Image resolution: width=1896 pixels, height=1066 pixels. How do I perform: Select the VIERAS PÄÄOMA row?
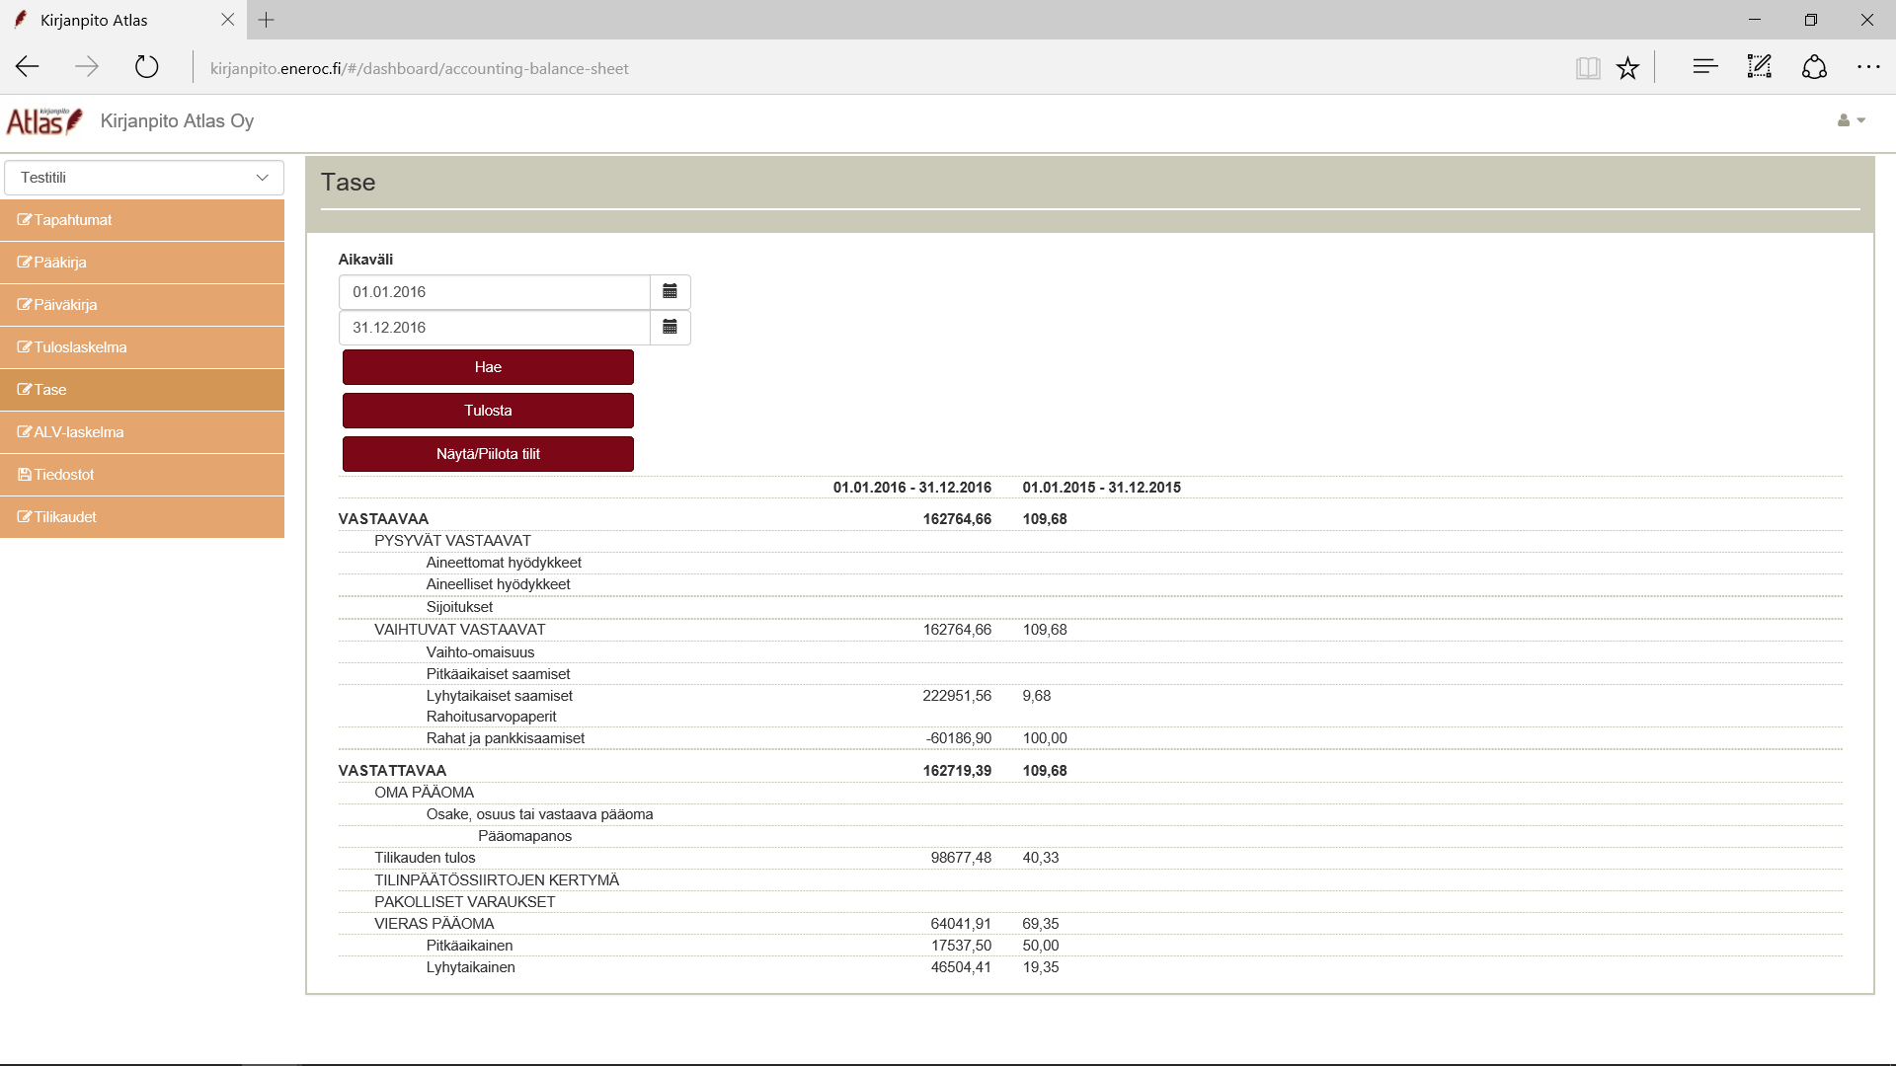click(x=1090, y=924)
